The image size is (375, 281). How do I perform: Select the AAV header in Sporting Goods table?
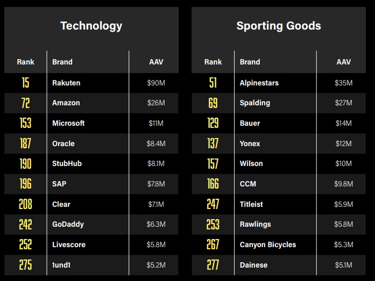[343, 62]
